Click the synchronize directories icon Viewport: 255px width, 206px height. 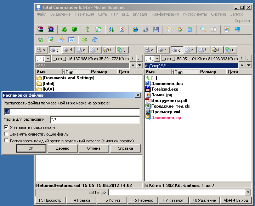[98, 29]
